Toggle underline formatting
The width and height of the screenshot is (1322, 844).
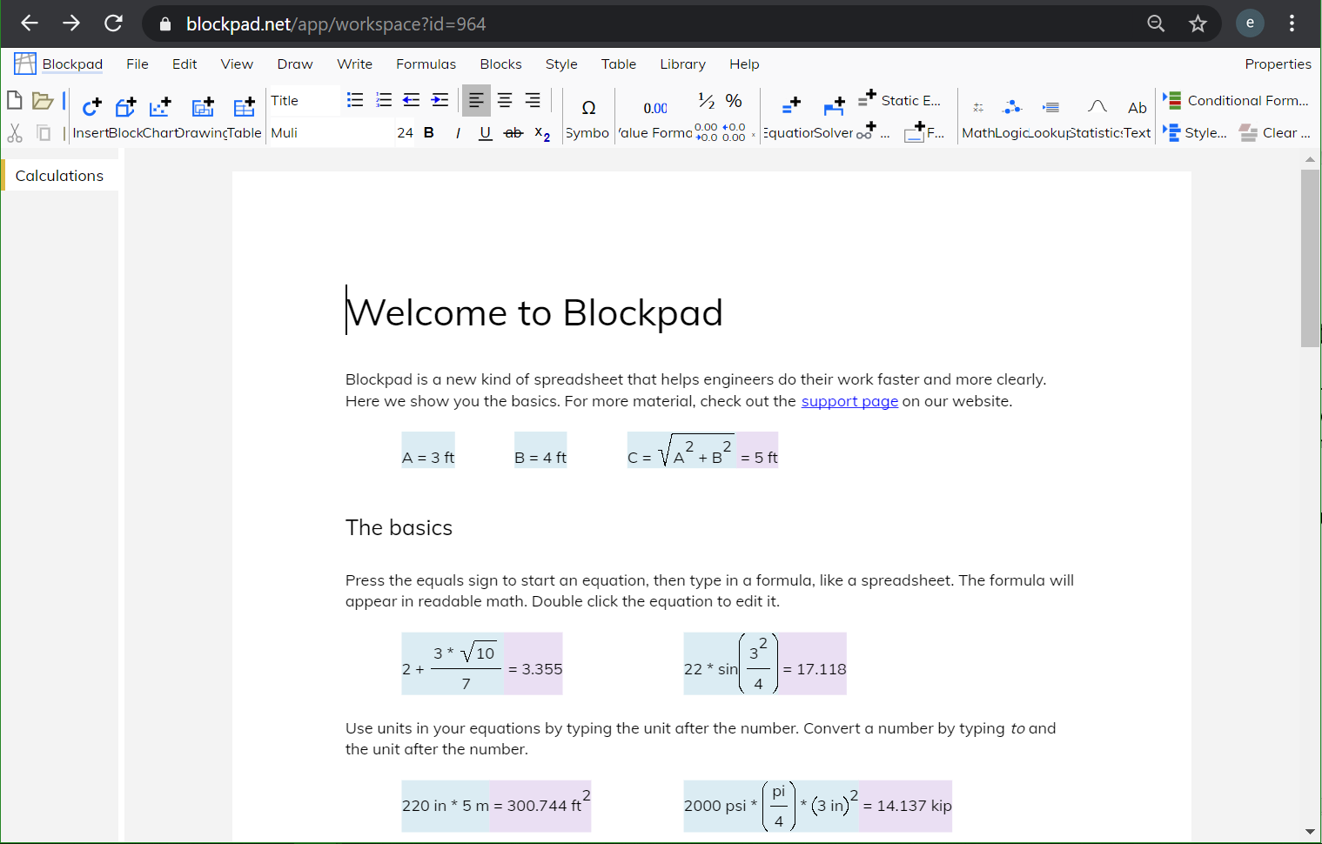(x=485, y=132)
